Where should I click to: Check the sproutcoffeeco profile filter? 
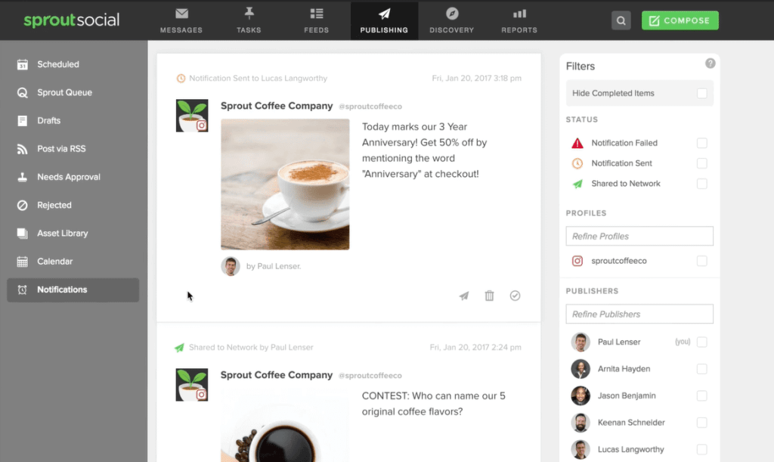click(x=701, y=261)
